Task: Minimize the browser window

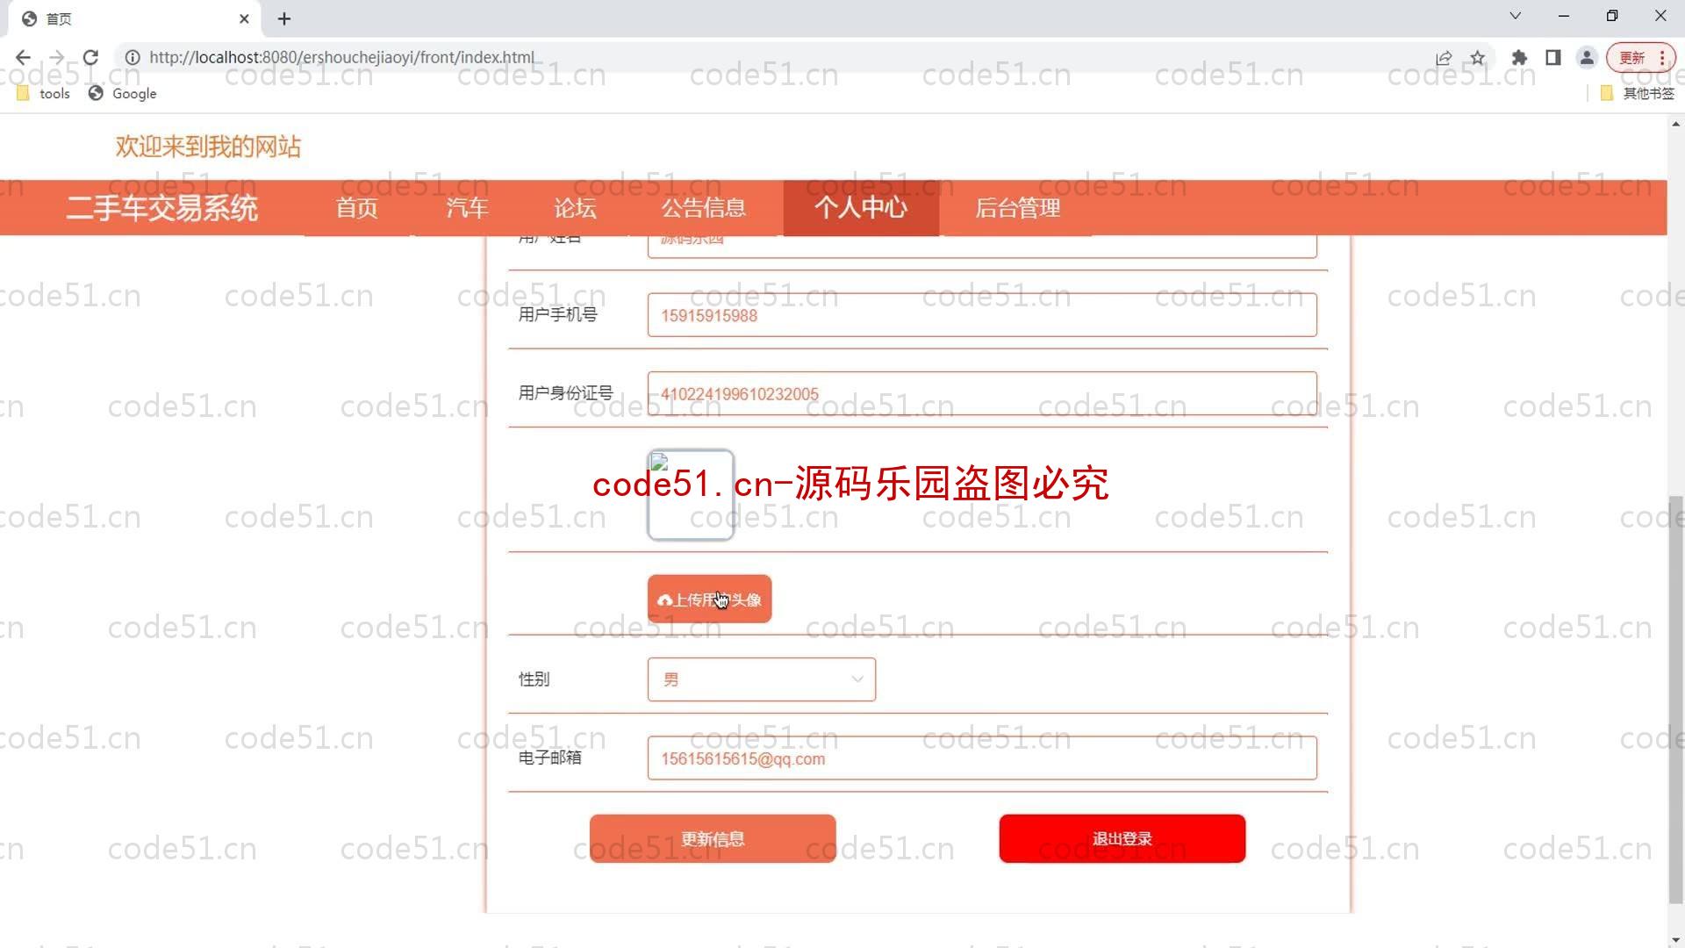Action: coord(1563,16)
